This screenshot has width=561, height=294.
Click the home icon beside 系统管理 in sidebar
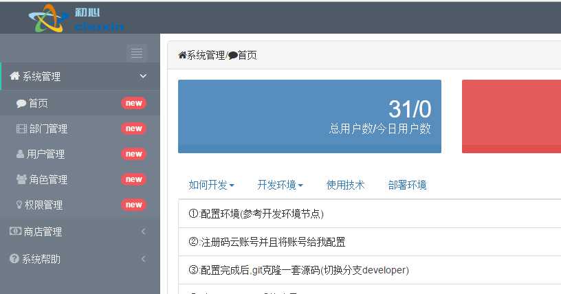coord(14,76)
